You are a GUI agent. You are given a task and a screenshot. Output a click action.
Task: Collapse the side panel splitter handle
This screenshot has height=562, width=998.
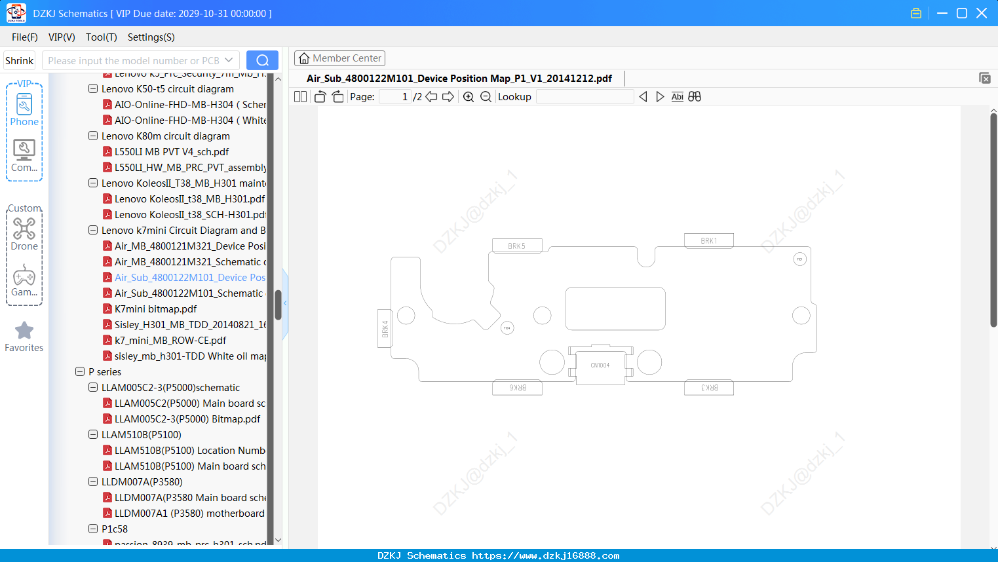pyautogui.click(x=285, y=303)
